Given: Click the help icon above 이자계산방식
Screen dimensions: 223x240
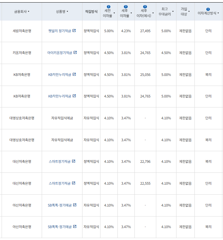Looking at the screenshot, I should [x=208, y=9].
